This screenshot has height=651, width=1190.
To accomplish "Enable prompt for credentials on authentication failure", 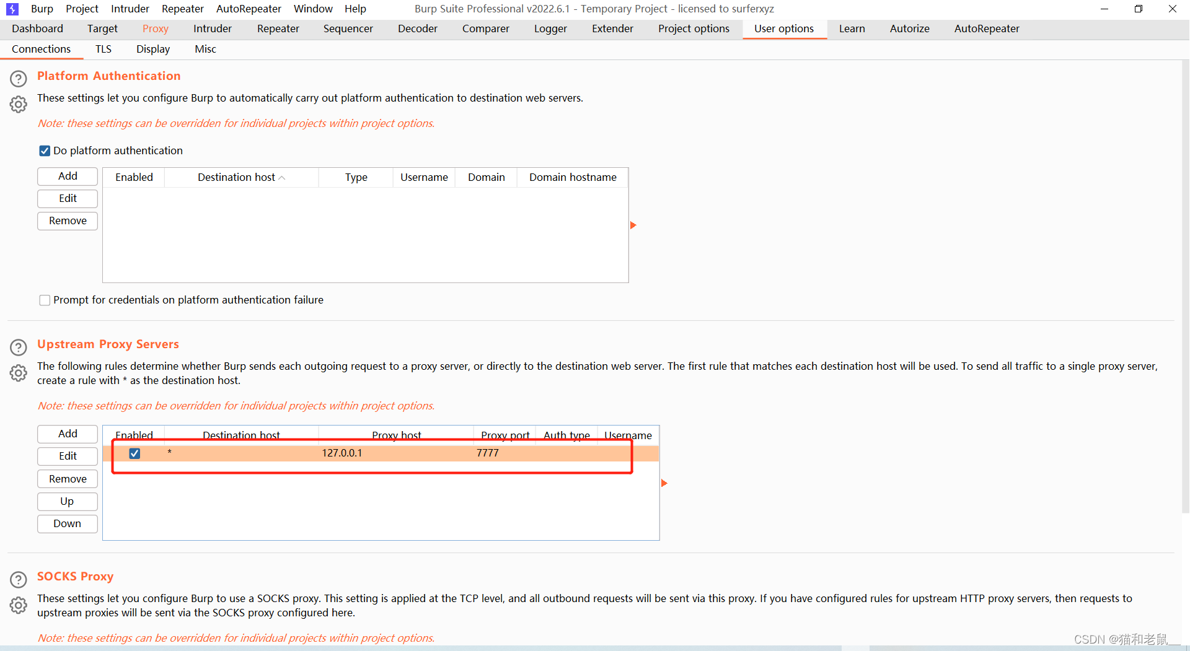I will click(45, 300).
